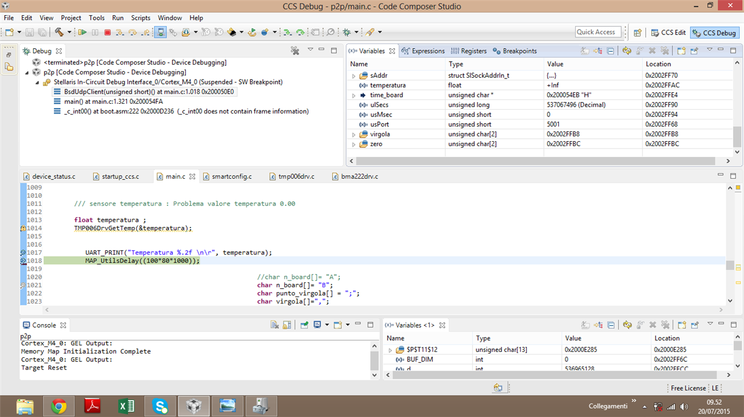Click the Suspend pause icon in toolbar

95,33
